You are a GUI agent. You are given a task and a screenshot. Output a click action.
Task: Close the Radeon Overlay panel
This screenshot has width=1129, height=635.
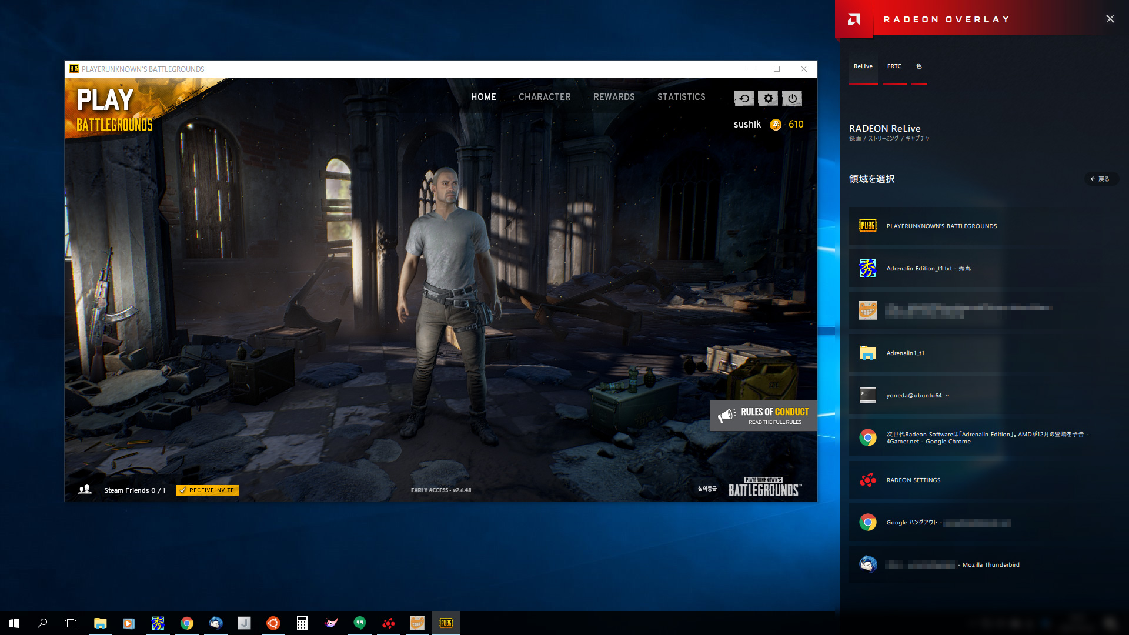click(x=1110, y=19)
